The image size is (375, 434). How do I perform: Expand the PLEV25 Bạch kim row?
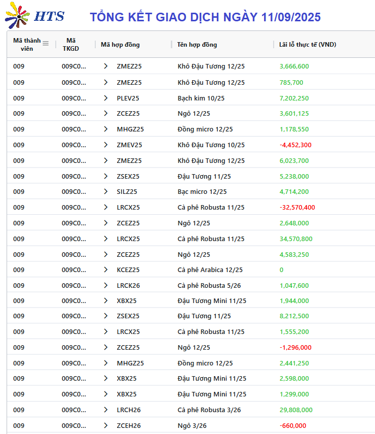click(x=105, y=98)
